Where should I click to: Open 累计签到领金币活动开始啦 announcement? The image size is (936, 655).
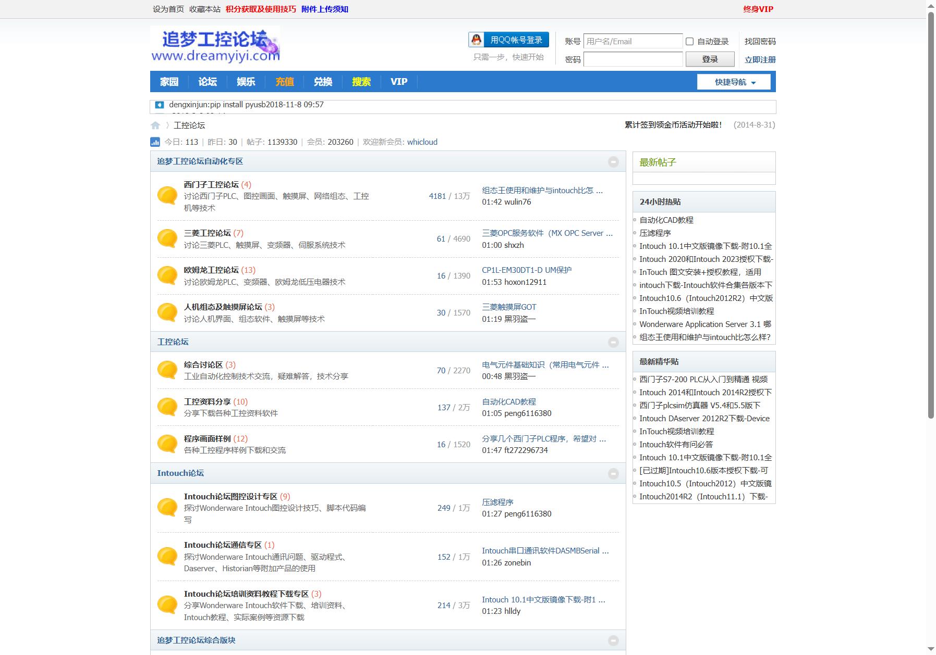[674, 124]
